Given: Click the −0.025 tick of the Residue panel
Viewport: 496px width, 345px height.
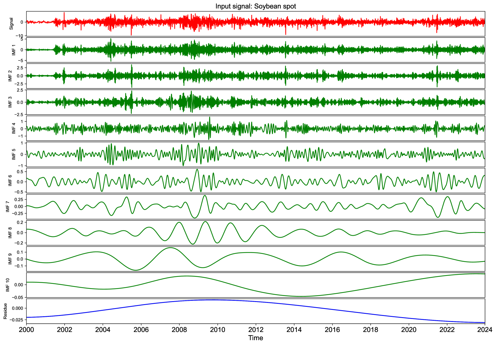Looking at the screenshot, I should pyautogui.click(x=16, y=320).
